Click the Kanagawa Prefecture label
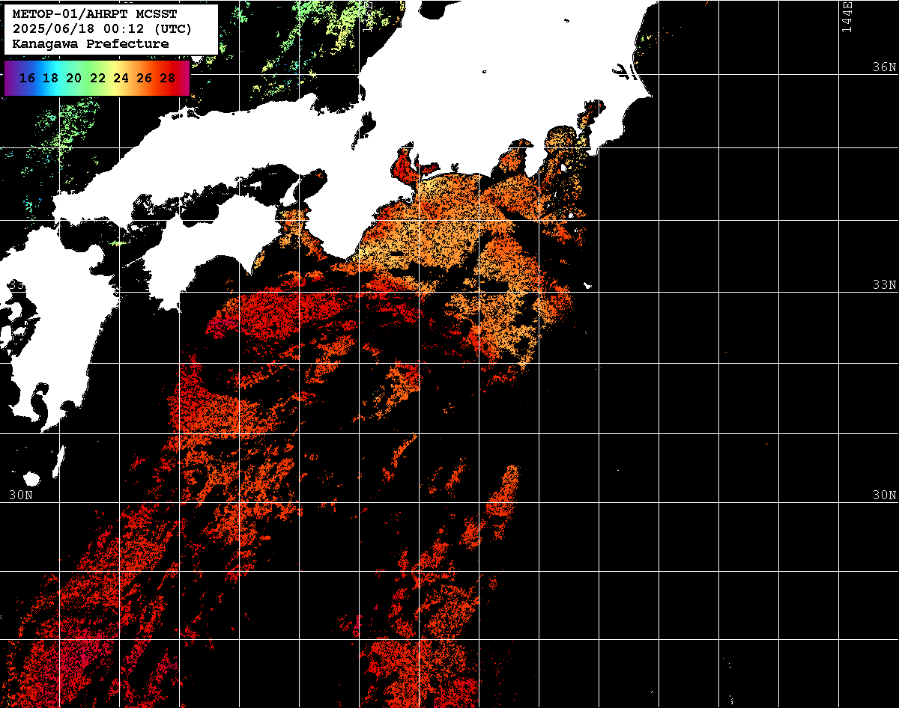The height and width of the screenshot is (708, 899). (x=91, y=44)
